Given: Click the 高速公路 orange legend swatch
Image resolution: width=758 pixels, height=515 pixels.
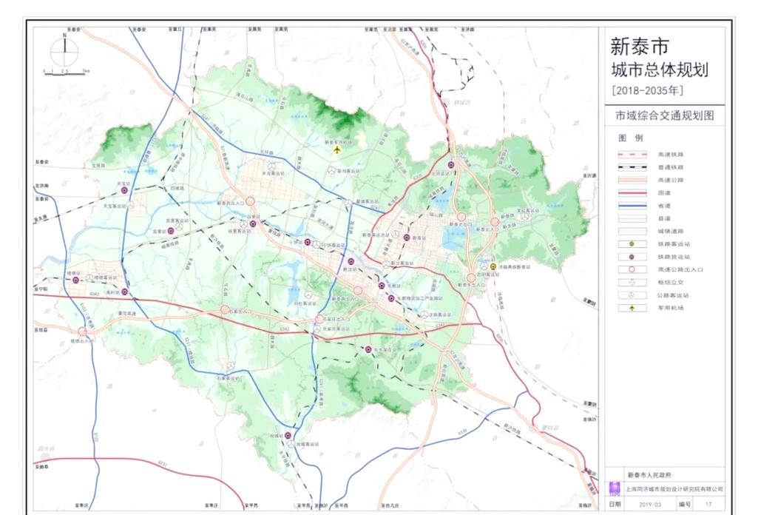Looking at the screenshot, I should pos(632,180).
